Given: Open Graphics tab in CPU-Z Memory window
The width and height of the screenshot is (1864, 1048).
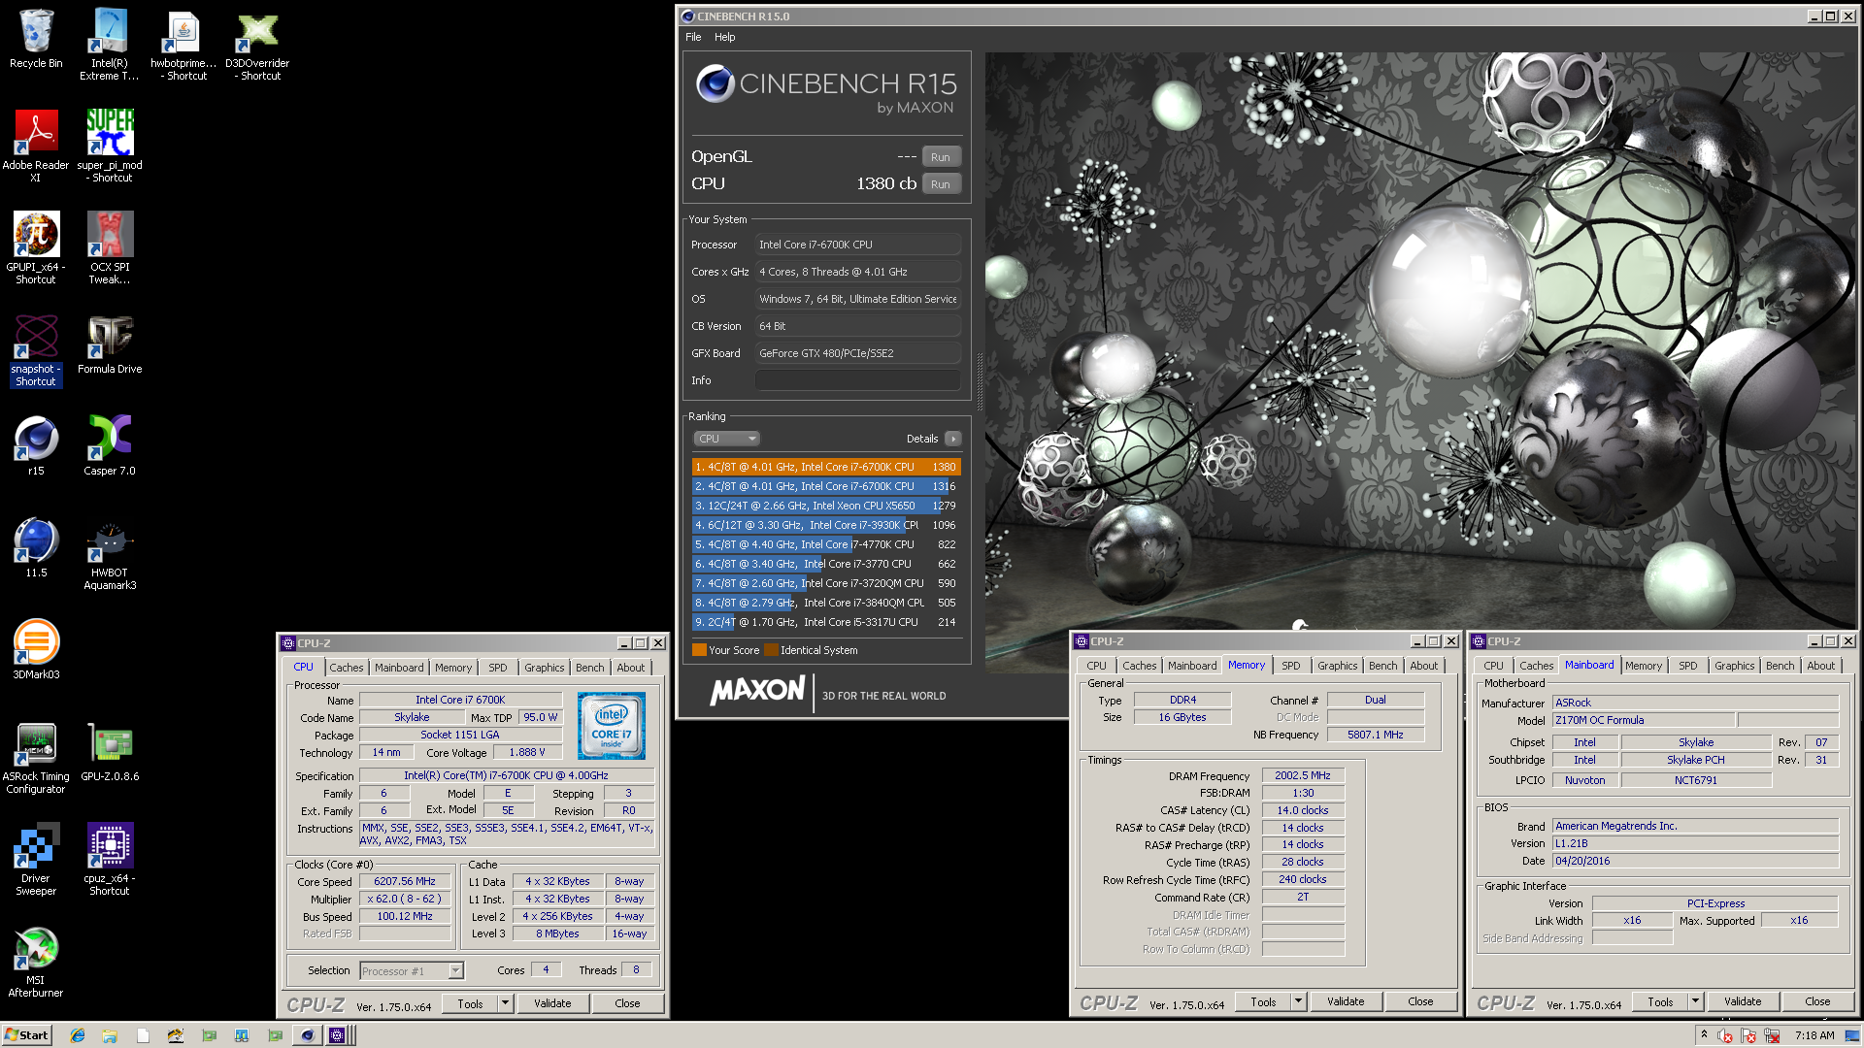Looking at the screenshot, I should click(x=1337, y=666).
